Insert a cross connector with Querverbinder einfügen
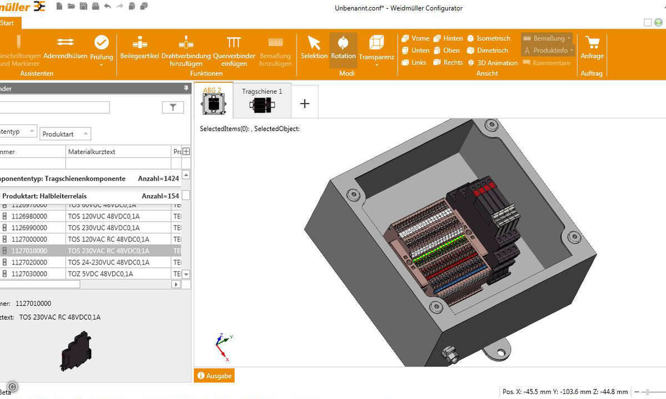The image size is (666, 399). [234, 52]
